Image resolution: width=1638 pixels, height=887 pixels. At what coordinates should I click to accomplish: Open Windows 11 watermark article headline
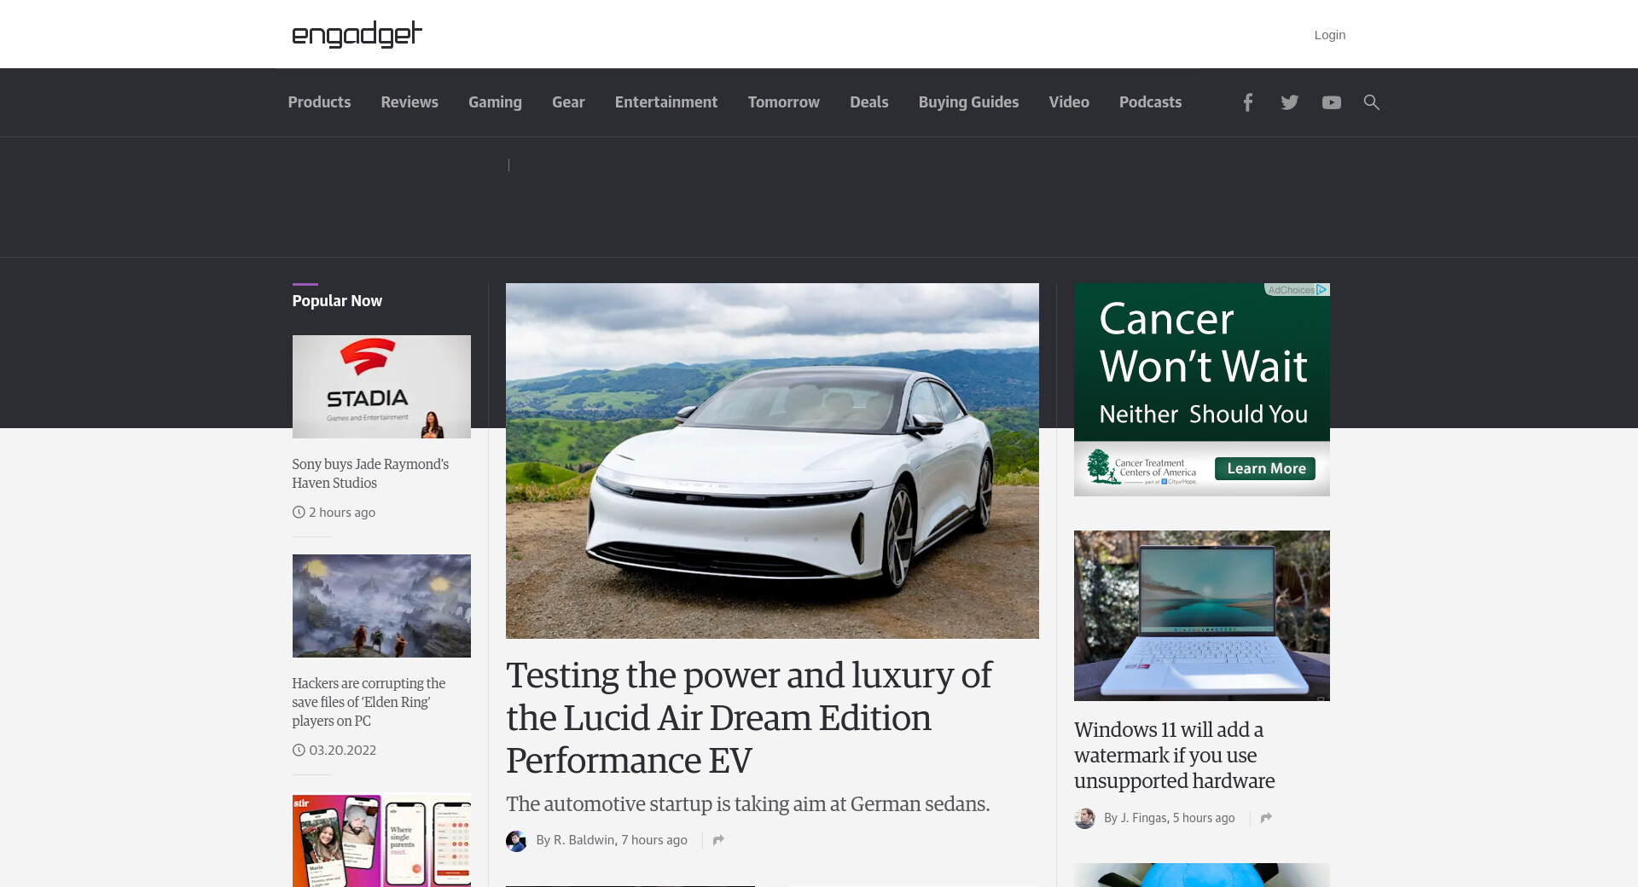click(x=1174, y=755)
